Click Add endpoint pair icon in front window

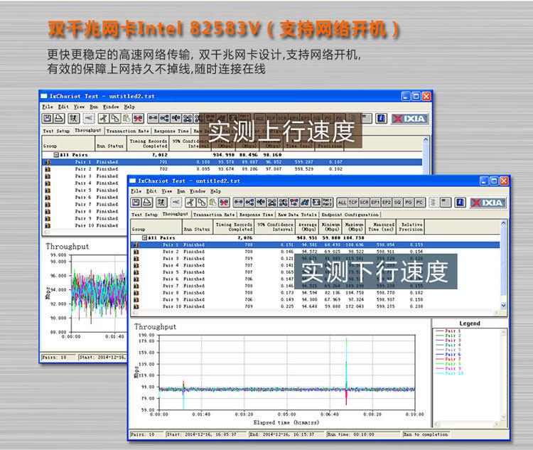point(239,203)
